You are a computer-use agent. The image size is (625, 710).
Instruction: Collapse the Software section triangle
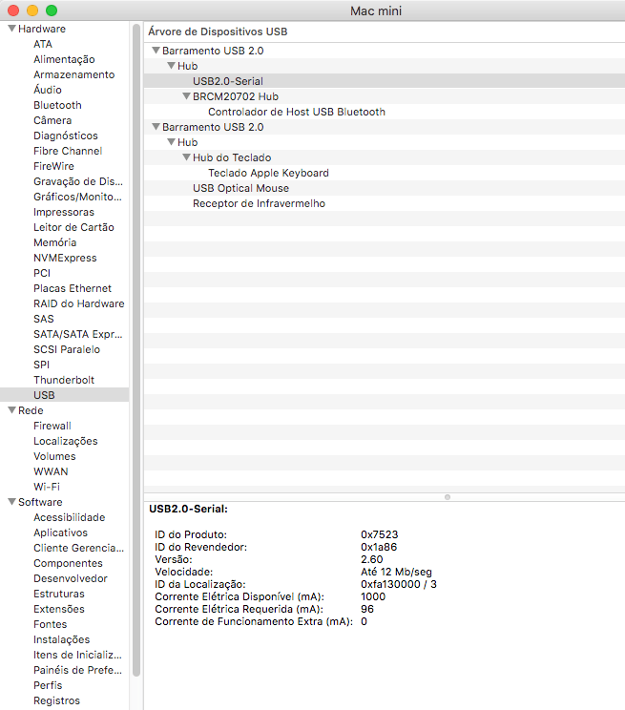12,502
